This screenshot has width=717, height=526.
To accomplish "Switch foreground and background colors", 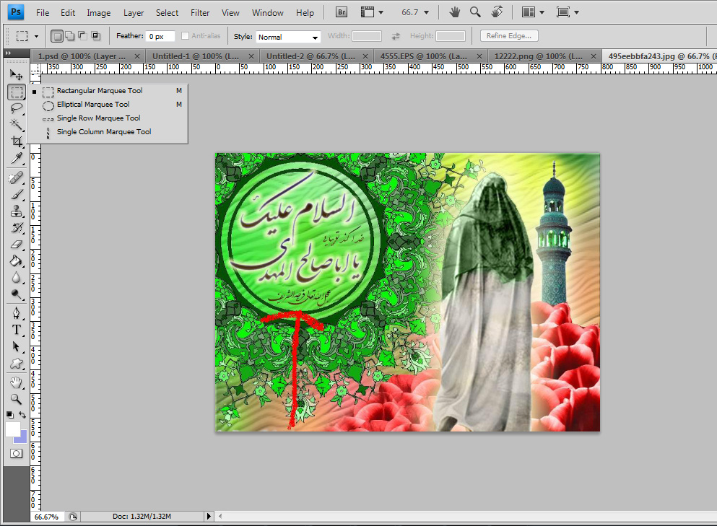I will pos(22,415).
